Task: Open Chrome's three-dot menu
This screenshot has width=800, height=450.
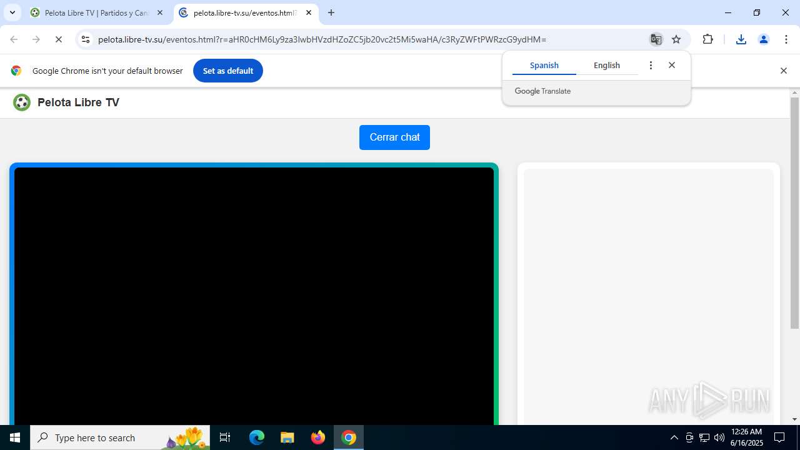Action: coord(786,39)
